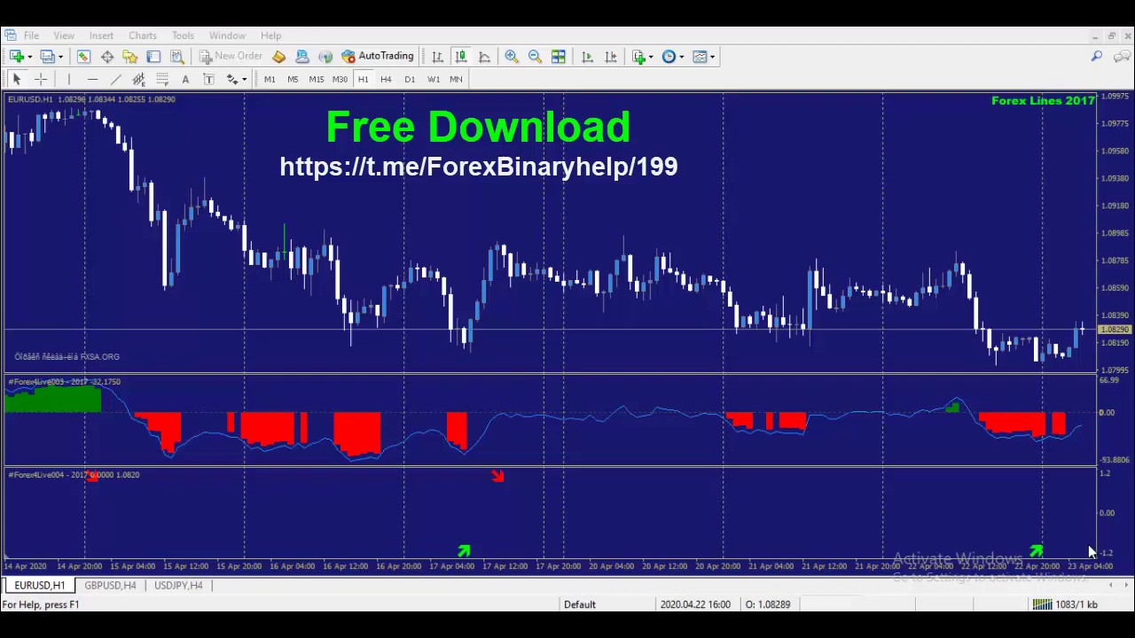This screenshot has width=1135, height=638.
Task: Switch chart to Bar Chart mode
Action: coord(437,57)
